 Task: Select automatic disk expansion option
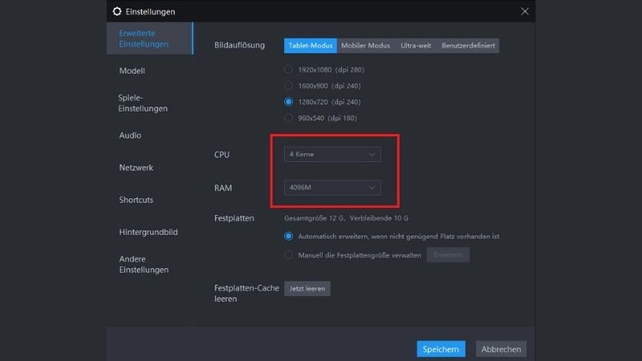[x=289, y=237]
